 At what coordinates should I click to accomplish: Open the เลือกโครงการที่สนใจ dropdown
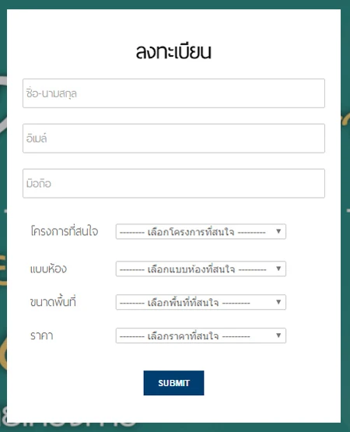pos(201,231)
